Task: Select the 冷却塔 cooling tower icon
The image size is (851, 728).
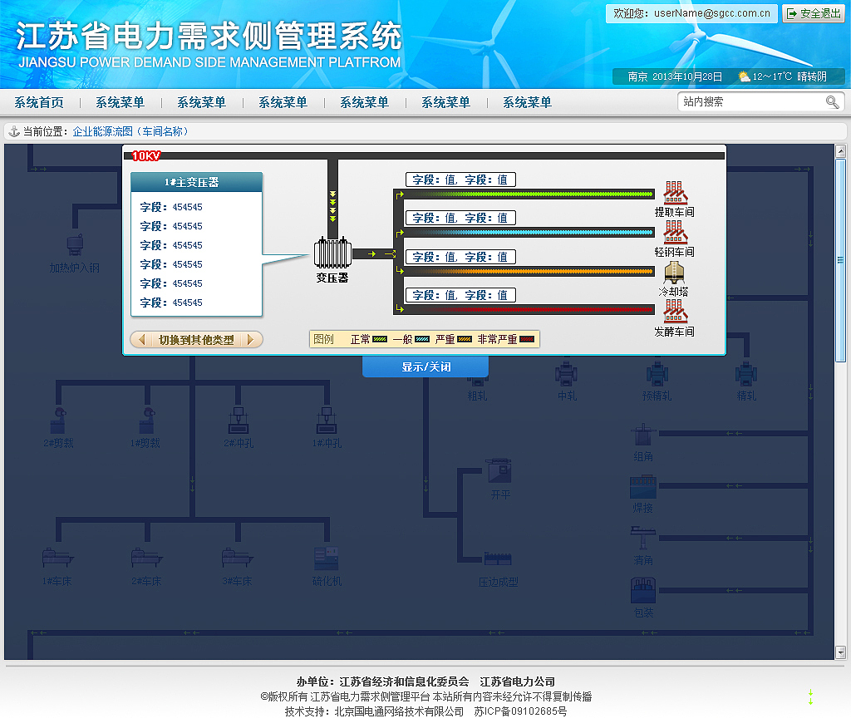Action: pyautogui.click(x=675, y=272)
